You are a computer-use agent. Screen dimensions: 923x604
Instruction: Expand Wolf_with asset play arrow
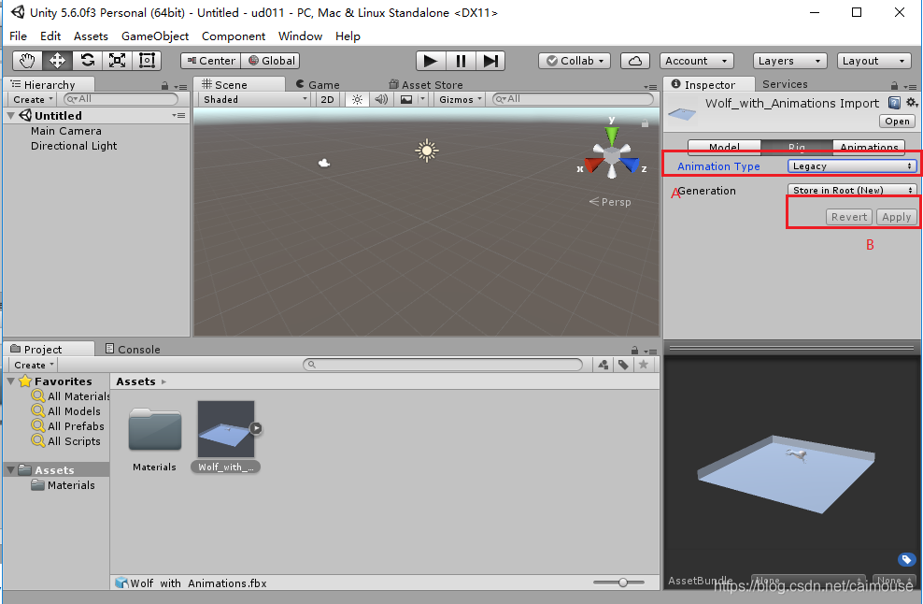pos(256,428)
